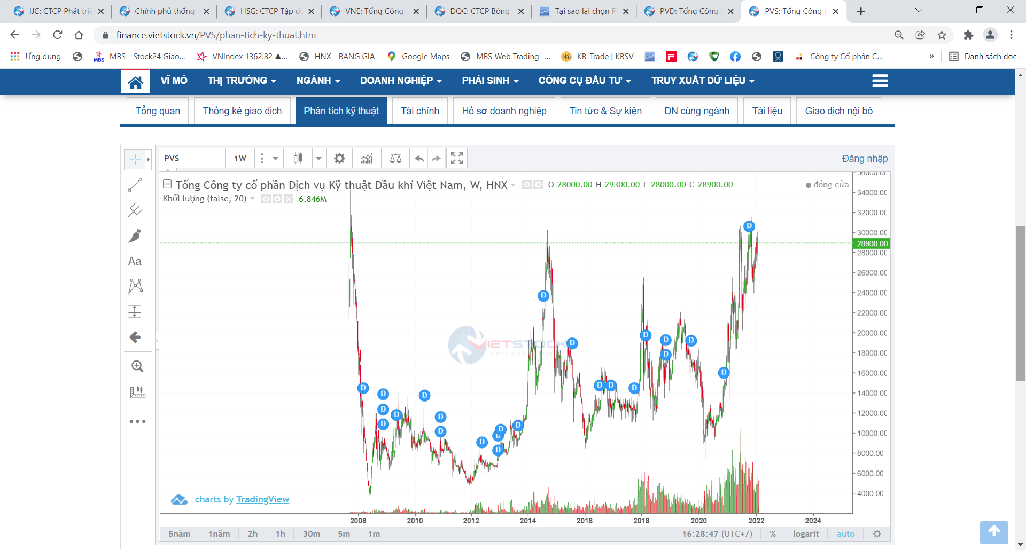Screen dimensions: 1026x550
Task: Click the browser address bar URL
Action: point(216,35)
